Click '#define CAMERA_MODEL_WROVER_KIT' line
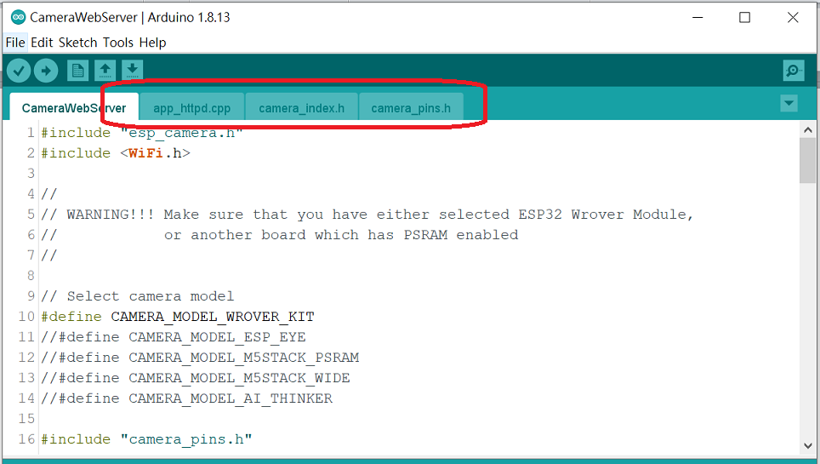Image resolution: width=820 pixels, height=464 pixels. point(178,317)
